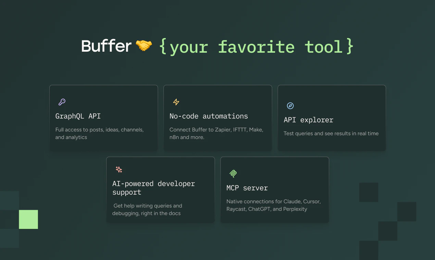Click "Full access to posts, ideas, channels" description
435x260 pixels.
99,133
